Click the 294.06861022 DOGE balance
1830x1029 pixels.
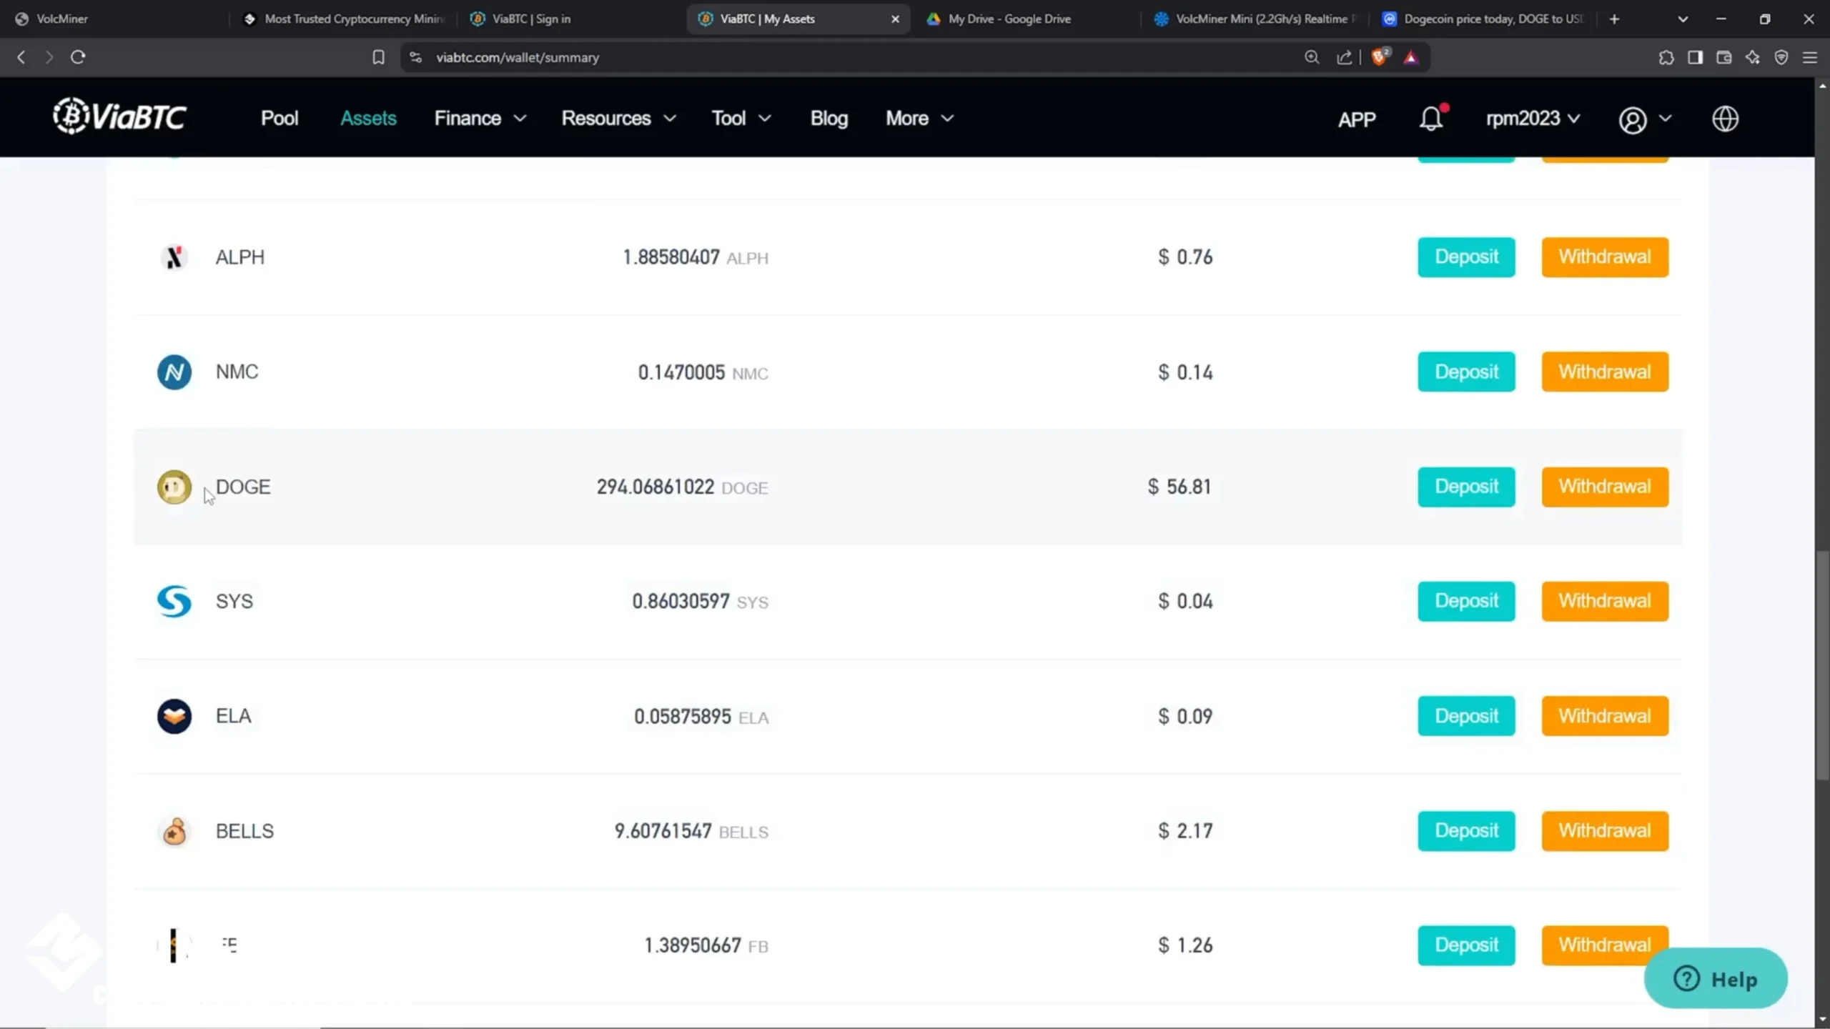683,487
